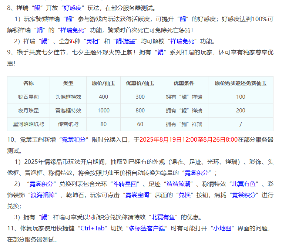Click 祥瑞免死 in the 首次死亡 sentence
282x247 pixels.
[x=72, y=30]
